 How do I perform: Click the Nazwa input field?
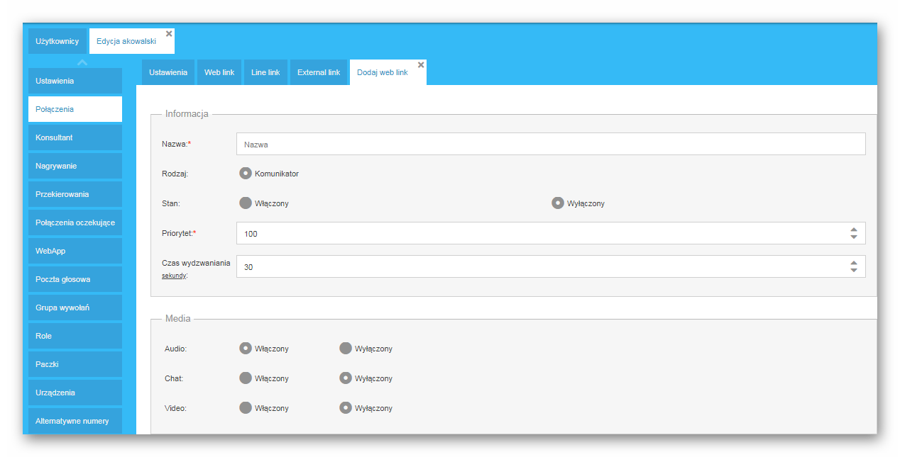tap(551, 144)
